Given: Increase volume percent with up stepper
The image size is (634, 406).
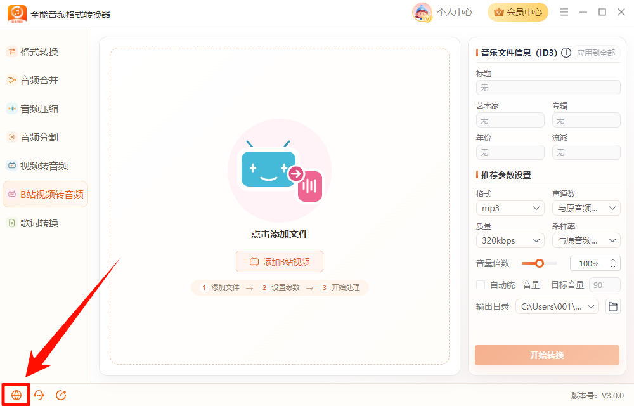Looking at the screenshot, I should [613, 260].
